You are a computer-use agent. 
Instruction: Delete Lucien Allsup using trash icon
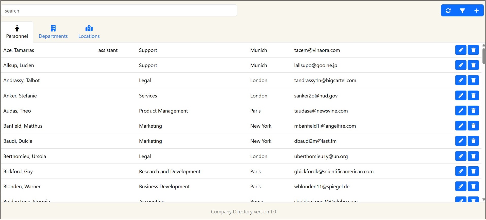pos(473,65)
